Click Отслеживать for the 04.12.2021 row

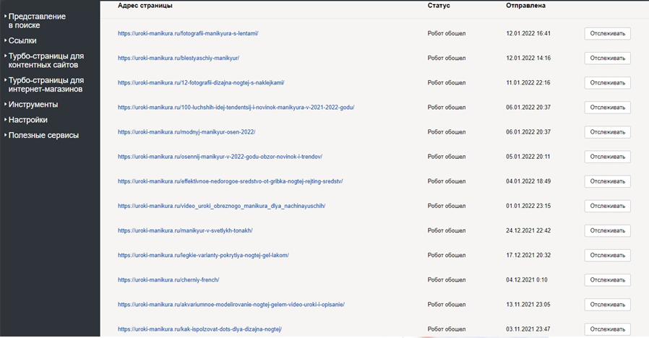(607, 279)
